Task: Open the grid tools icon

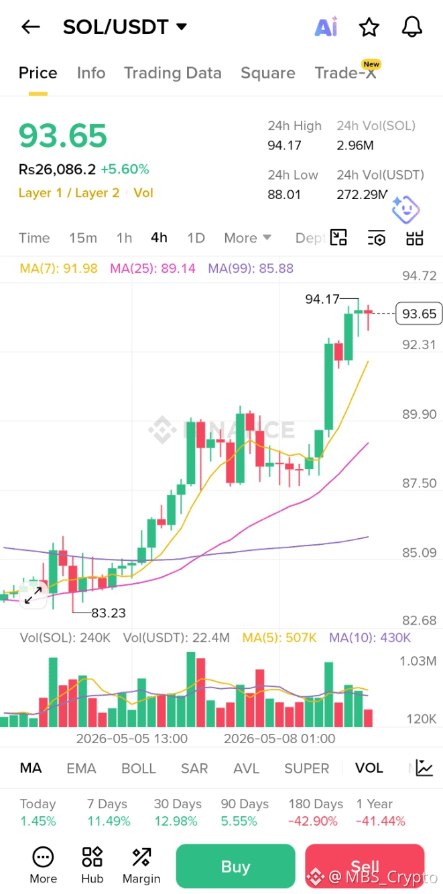Action: tap(415, 238)
